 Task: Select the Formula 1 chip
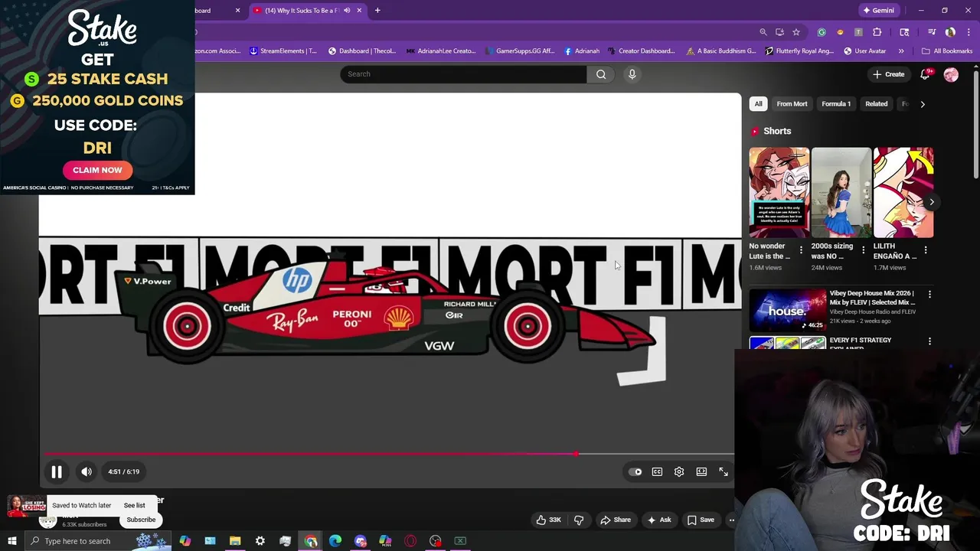pos(836,104)
